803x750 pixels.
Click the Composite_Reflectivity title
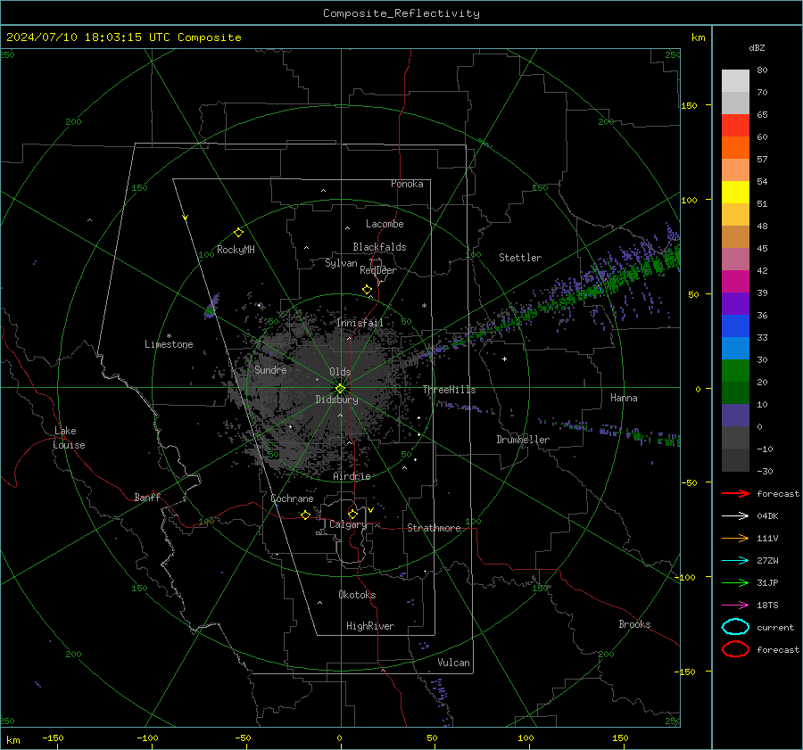click(401, 13)
